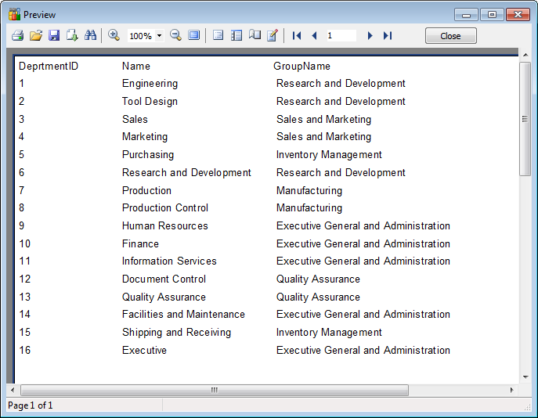The height and width of the screenshot is (418, 538).
Task: Go to the previous page
Action: coord(314,36)
